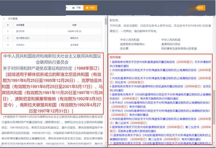Open link 3 ending 的议定书（2006年签订）
The height and width of the screenshot is (148, 216).
click(x=160, y=80)
